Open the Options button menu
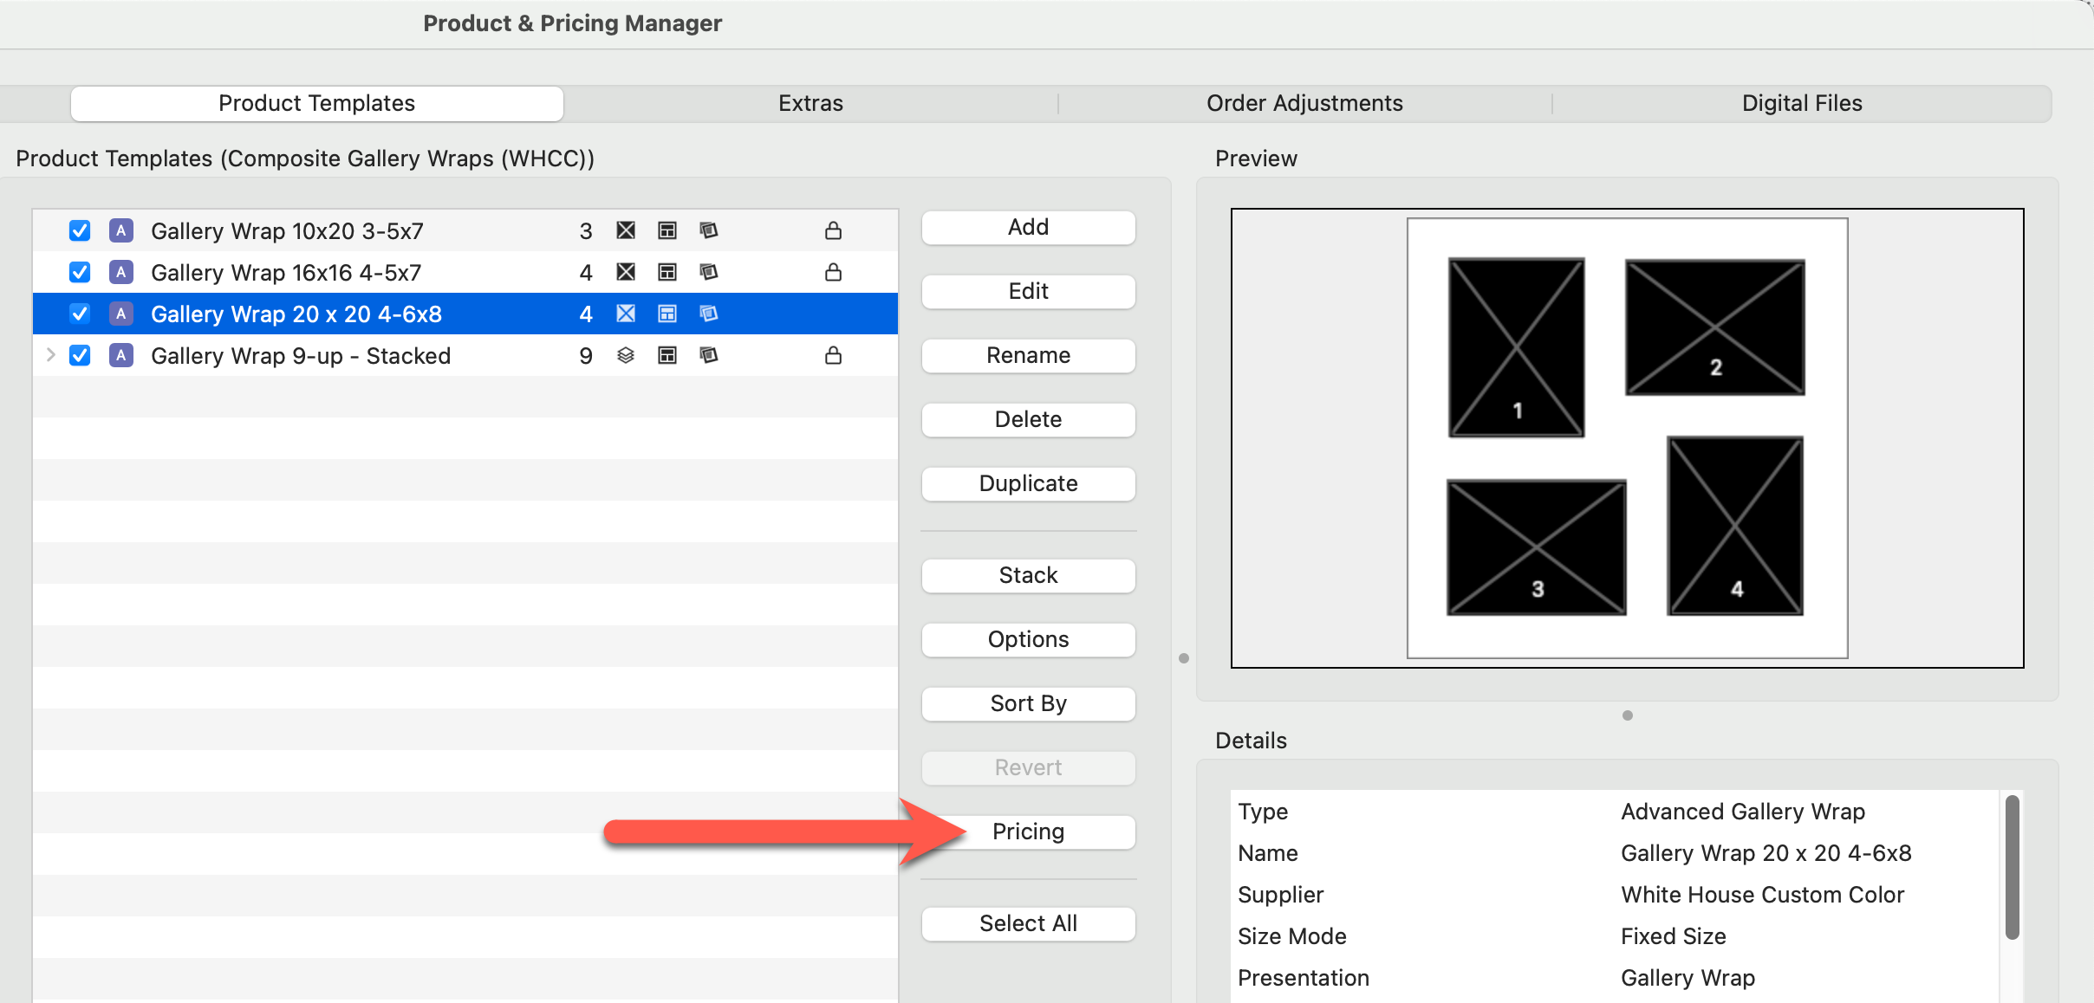This screenshot has width=2094, height=1003. point(1028,639)
